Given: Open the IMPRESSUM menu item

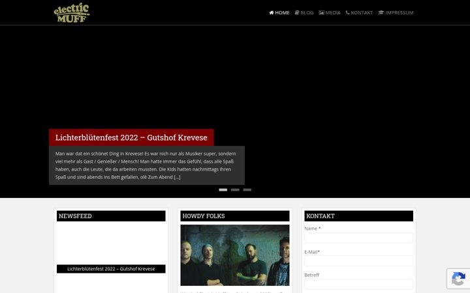Looking at the screenshot, I should click(x=396, y=12).
